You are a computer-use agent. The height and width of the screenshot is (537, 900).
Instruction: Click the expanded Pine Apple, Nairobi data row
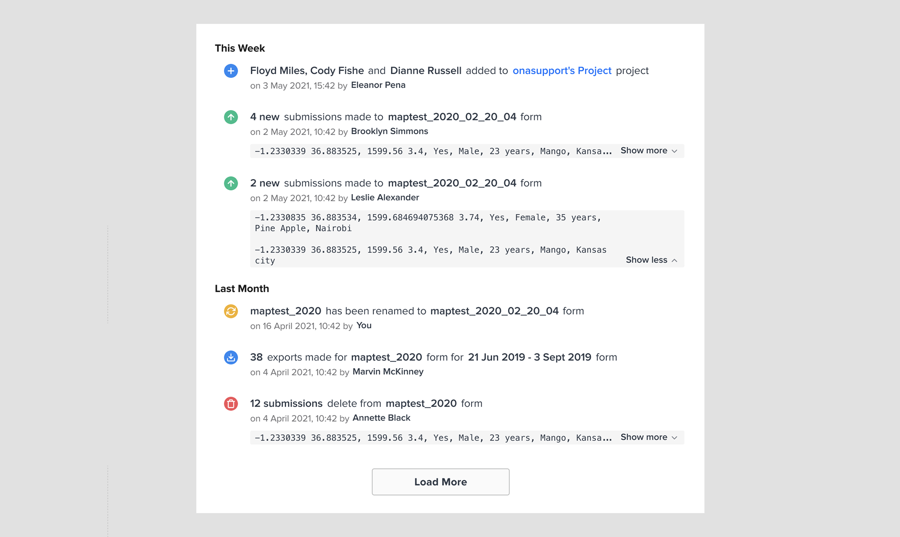tap(428, 223)
